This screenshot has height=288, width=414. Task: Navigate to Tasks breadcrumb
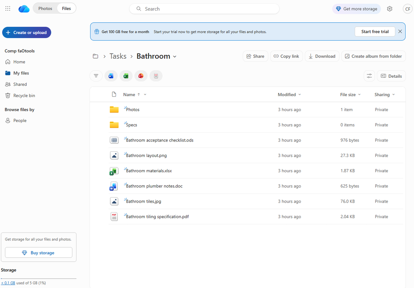tap(118, 56)
